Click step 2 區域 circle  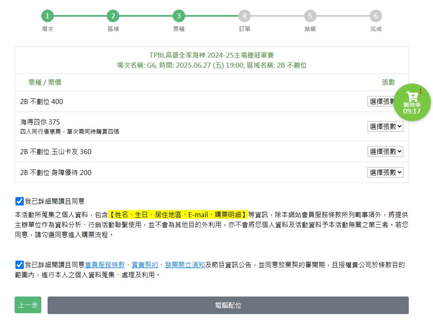113,16
